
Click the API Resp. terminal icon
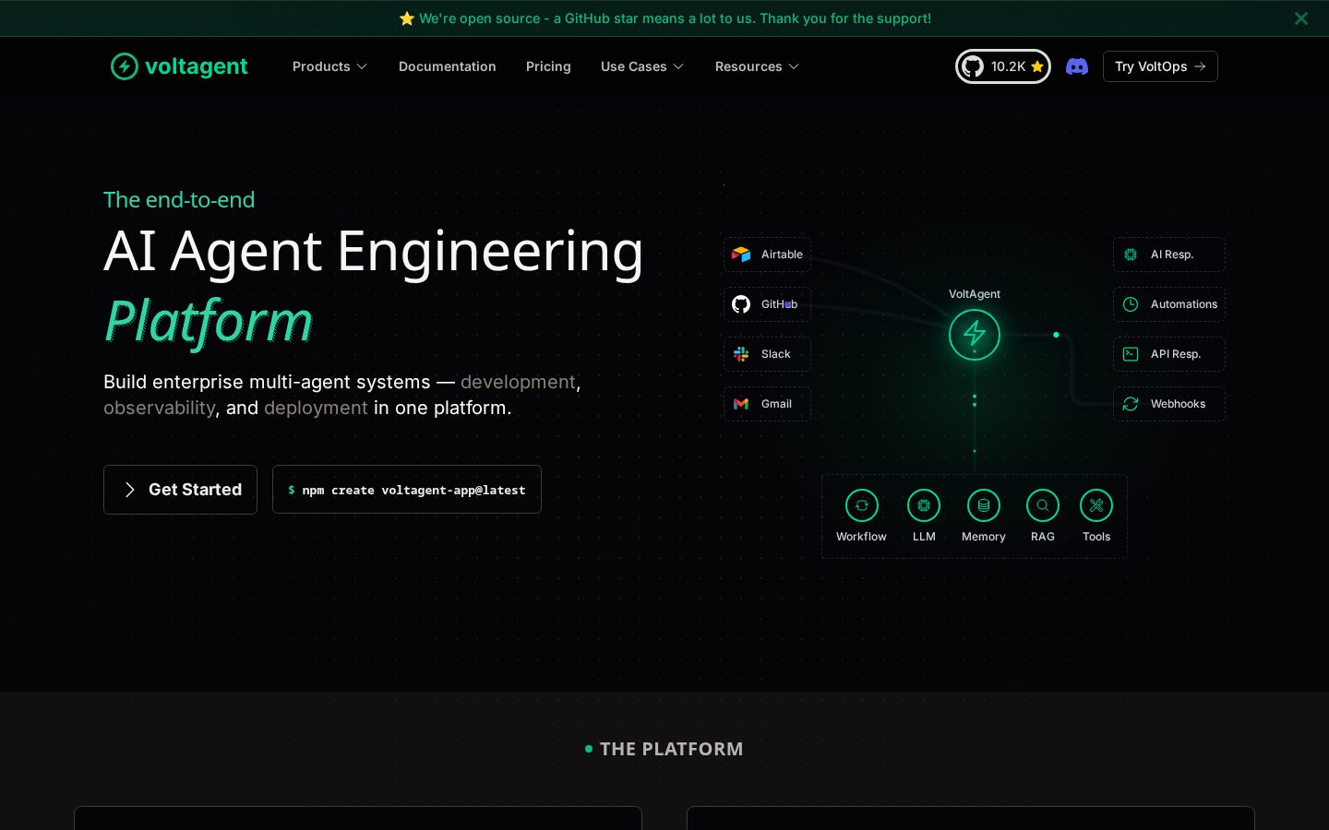point(1131,354)
